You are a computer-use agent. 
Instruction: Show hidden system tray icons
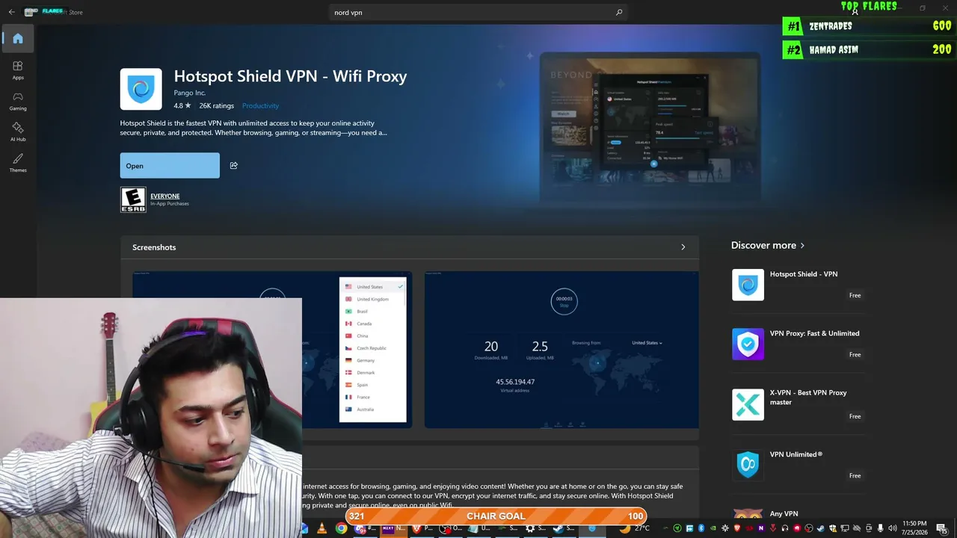coord(665,528)
